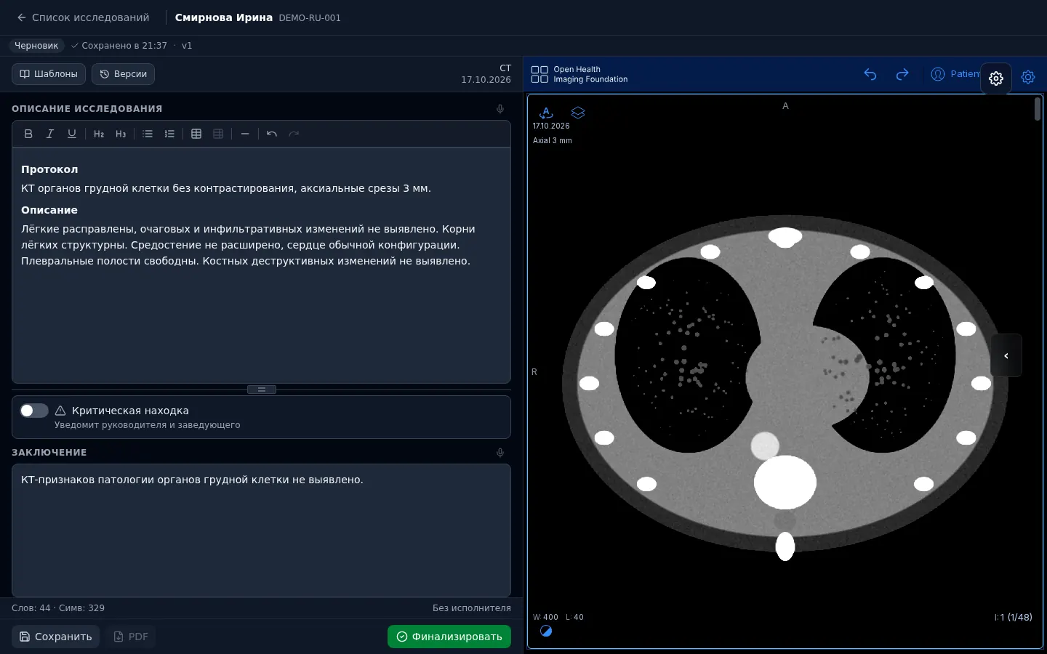Apply bold formatting in editor toolbar

click(28, 134)
